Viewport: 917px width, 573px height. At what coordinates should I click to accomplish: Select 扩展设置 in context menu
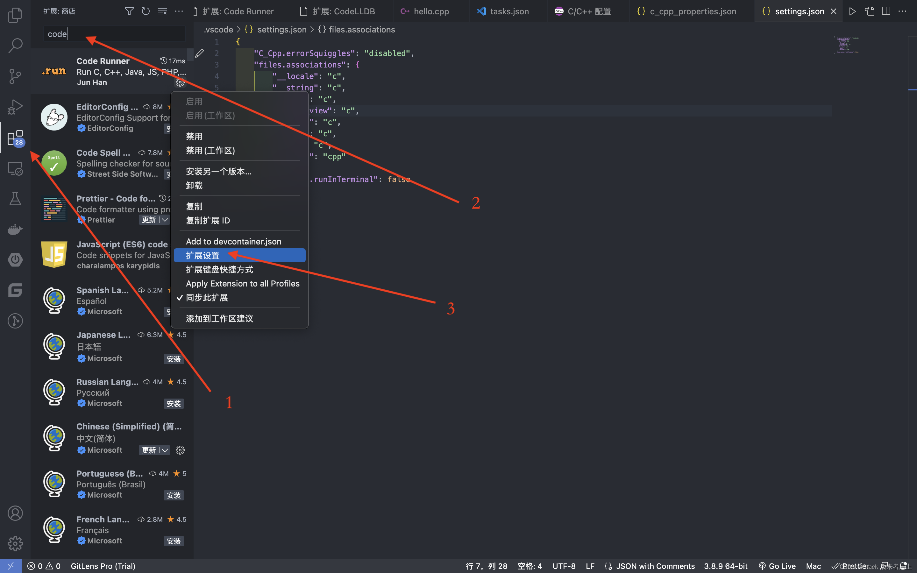(x=239, y=255)
